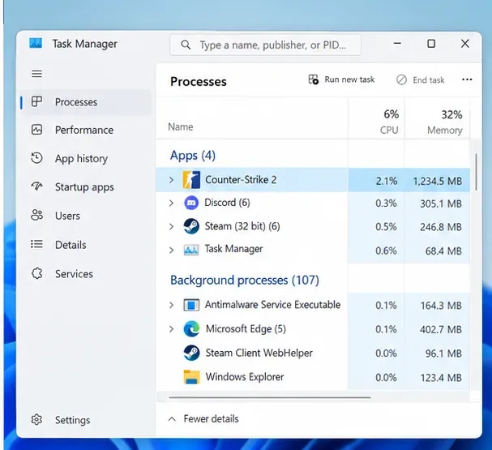Click the Processes sidebar icon
492x450 pixels.
(x=36, y=101)
